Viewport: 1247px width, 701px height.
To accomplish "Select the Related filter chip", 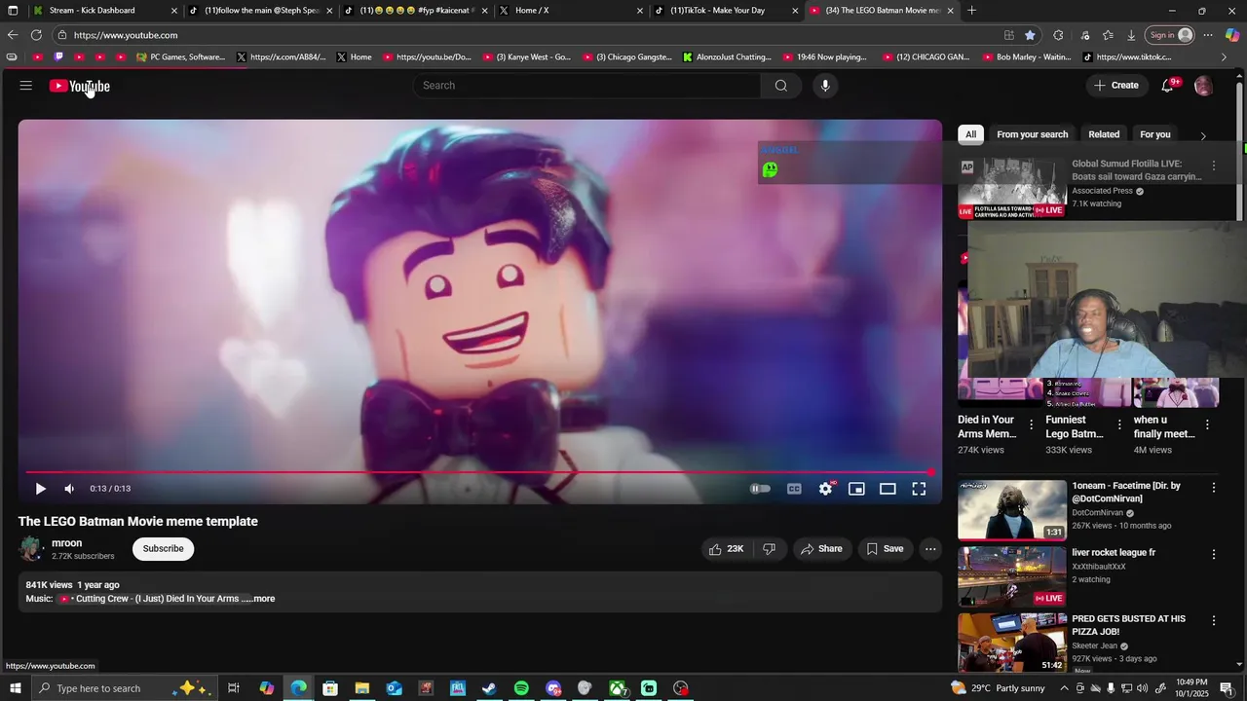I will click(1104, 134).
